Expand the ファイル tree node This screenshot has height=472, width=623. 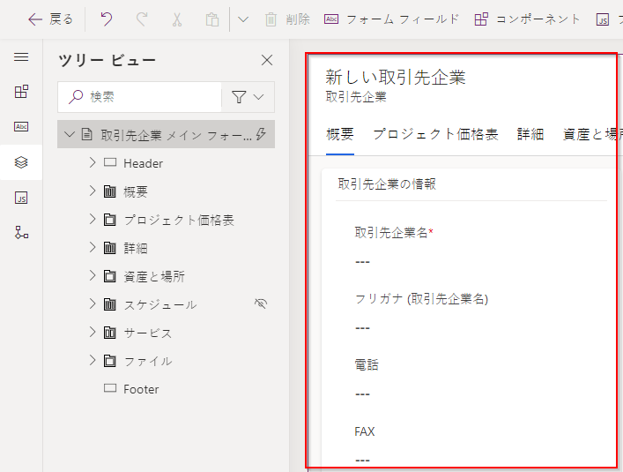(93, 361)
